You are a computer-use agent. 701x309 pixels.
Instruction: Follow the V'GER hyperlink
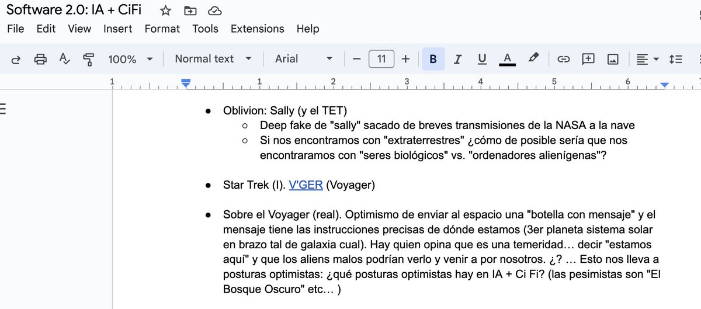(306, 186)
